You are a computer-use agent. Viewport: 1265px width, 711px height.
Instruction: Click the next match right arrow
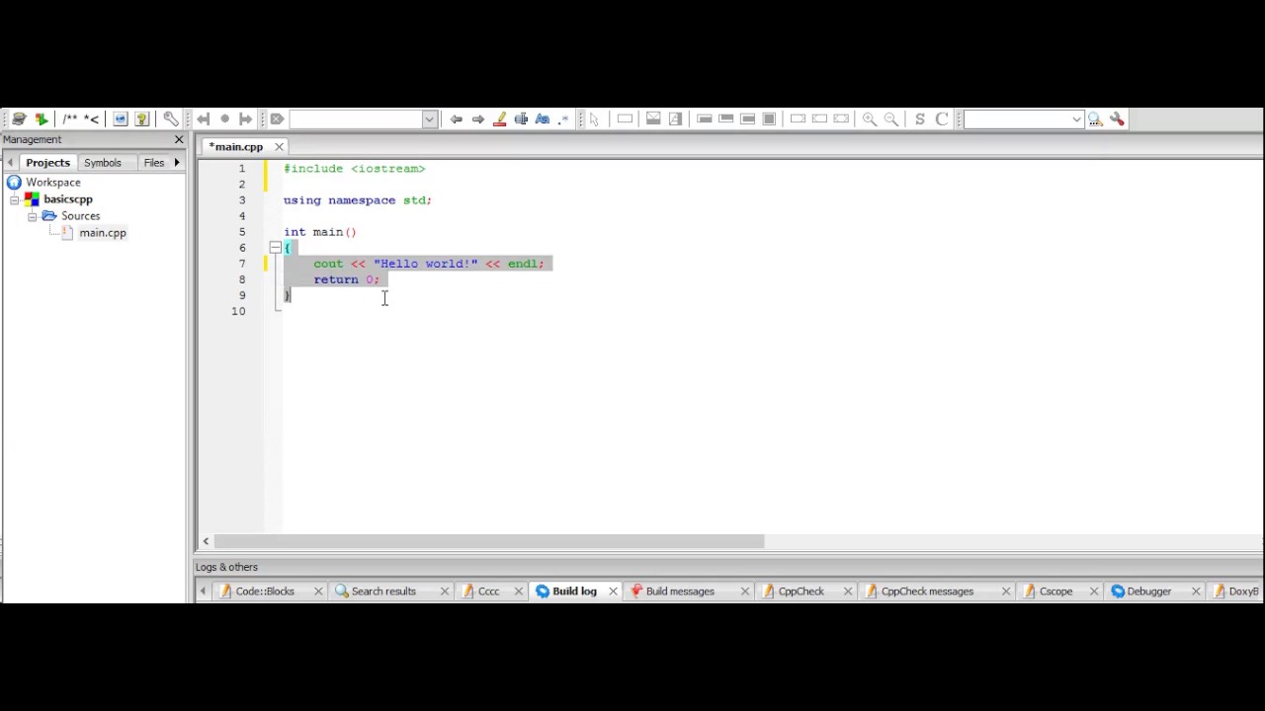pyautogui.click(x=477, y=118)
